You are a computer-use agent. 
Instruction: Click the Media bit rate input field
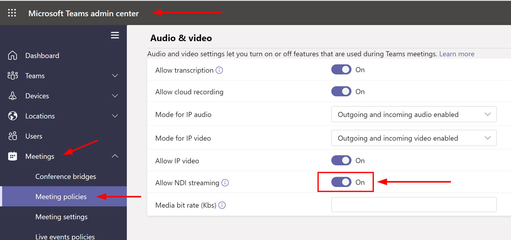click(x=414, y=205)
